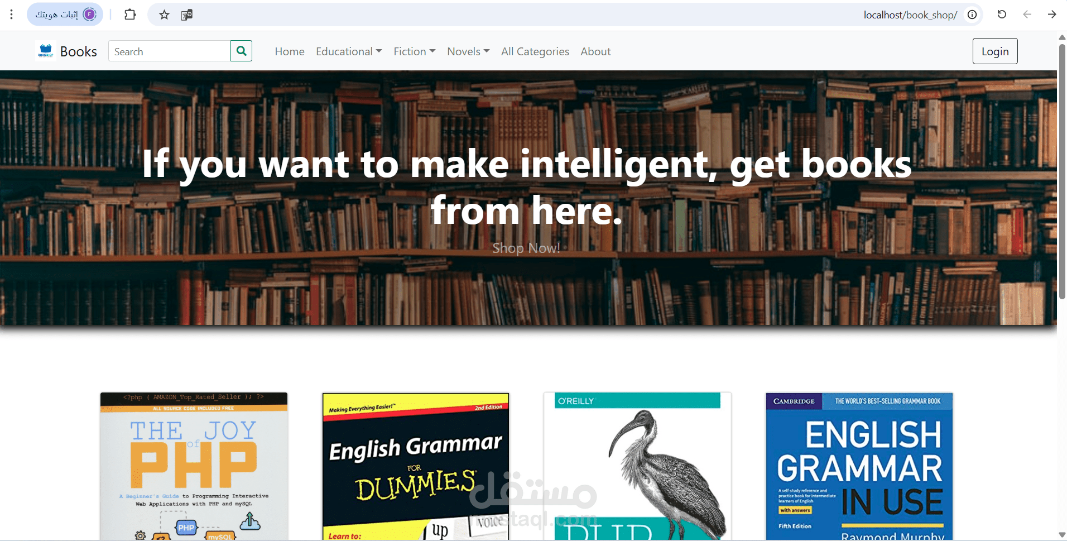Open The Joy of PHP book cover
Viewport: 1067px width, 541px height.
[x=194, y=466]
